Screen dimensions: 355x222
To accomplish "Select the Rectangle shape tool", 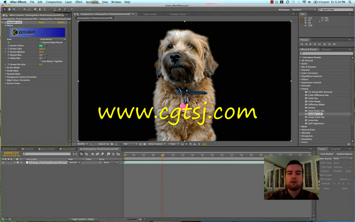I will point(35,9).
